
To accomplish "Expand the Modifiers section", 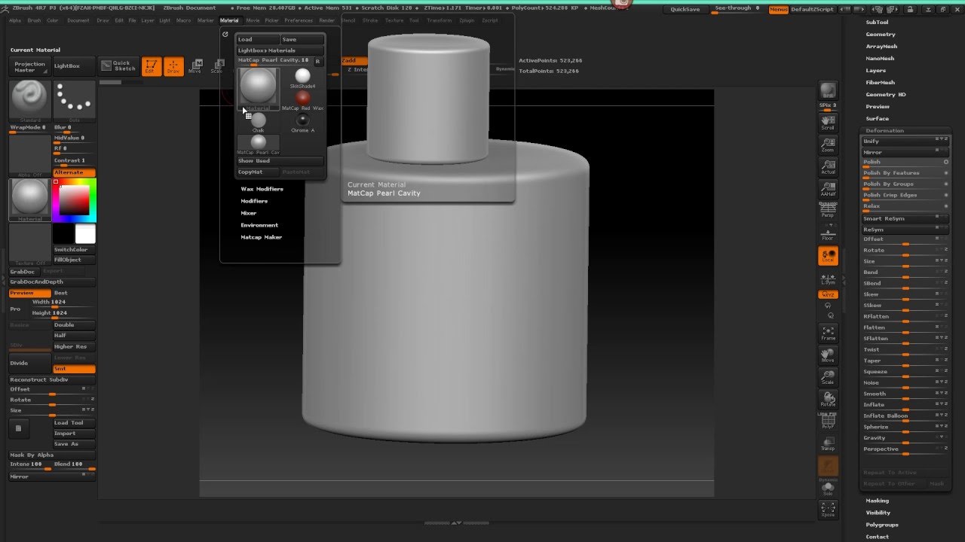I will tap(254, 201).
